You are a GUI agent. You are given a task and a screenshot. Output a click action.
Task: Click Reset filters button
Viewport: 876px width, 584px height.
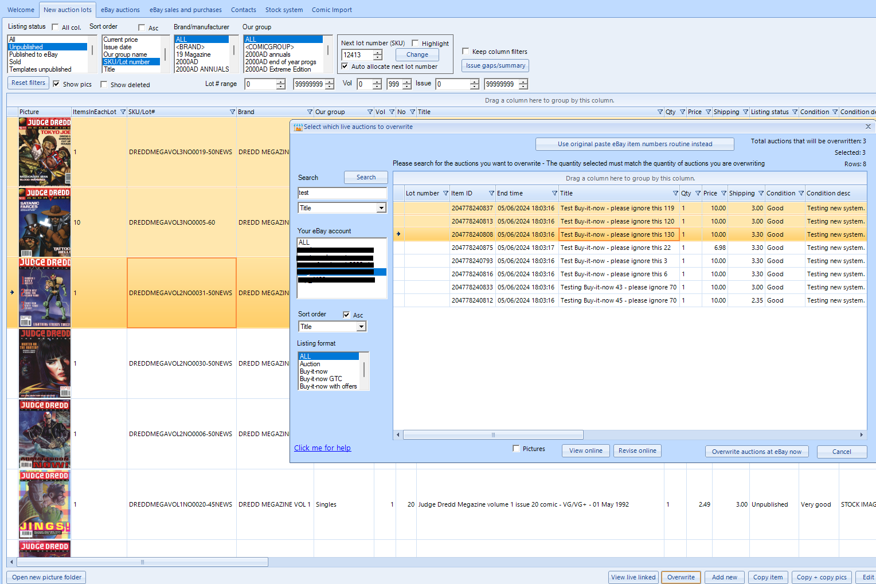coord(28,83)
